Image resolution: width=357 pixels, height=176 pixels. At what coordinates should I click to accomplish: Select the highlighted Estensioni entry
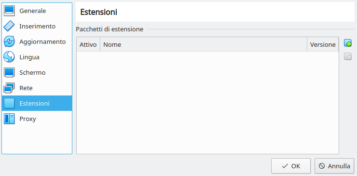pos(37,103)
